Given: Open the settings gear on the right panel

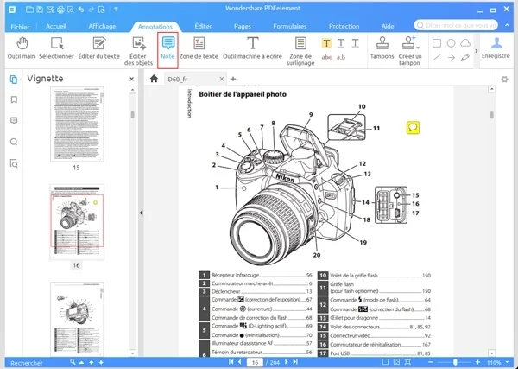Looking at the screenshot, I should [x=504, y=80].
